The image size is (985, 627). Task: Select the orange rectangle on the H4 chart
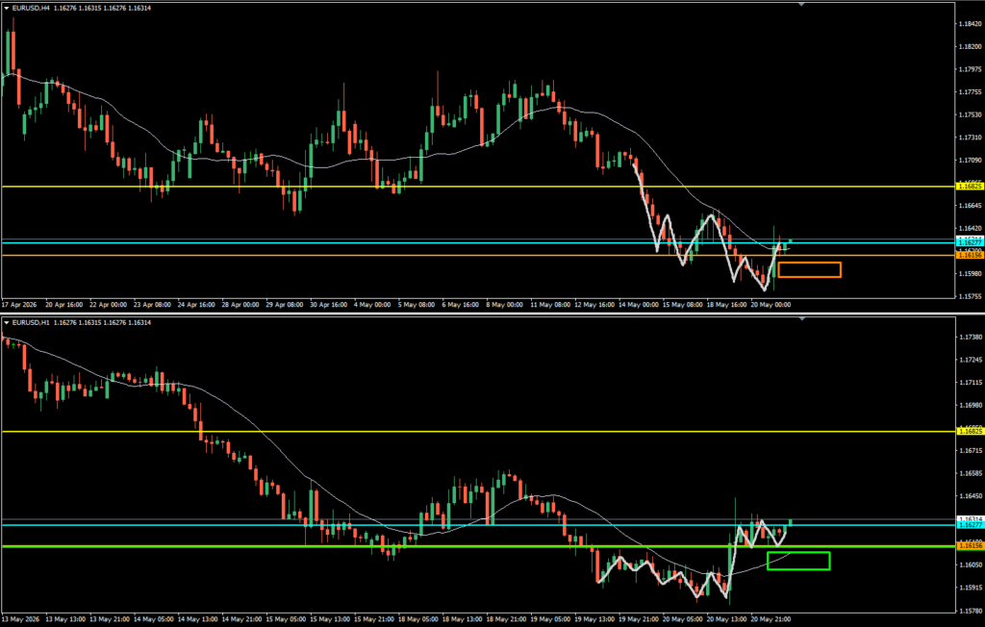click(x=809, y=269)
